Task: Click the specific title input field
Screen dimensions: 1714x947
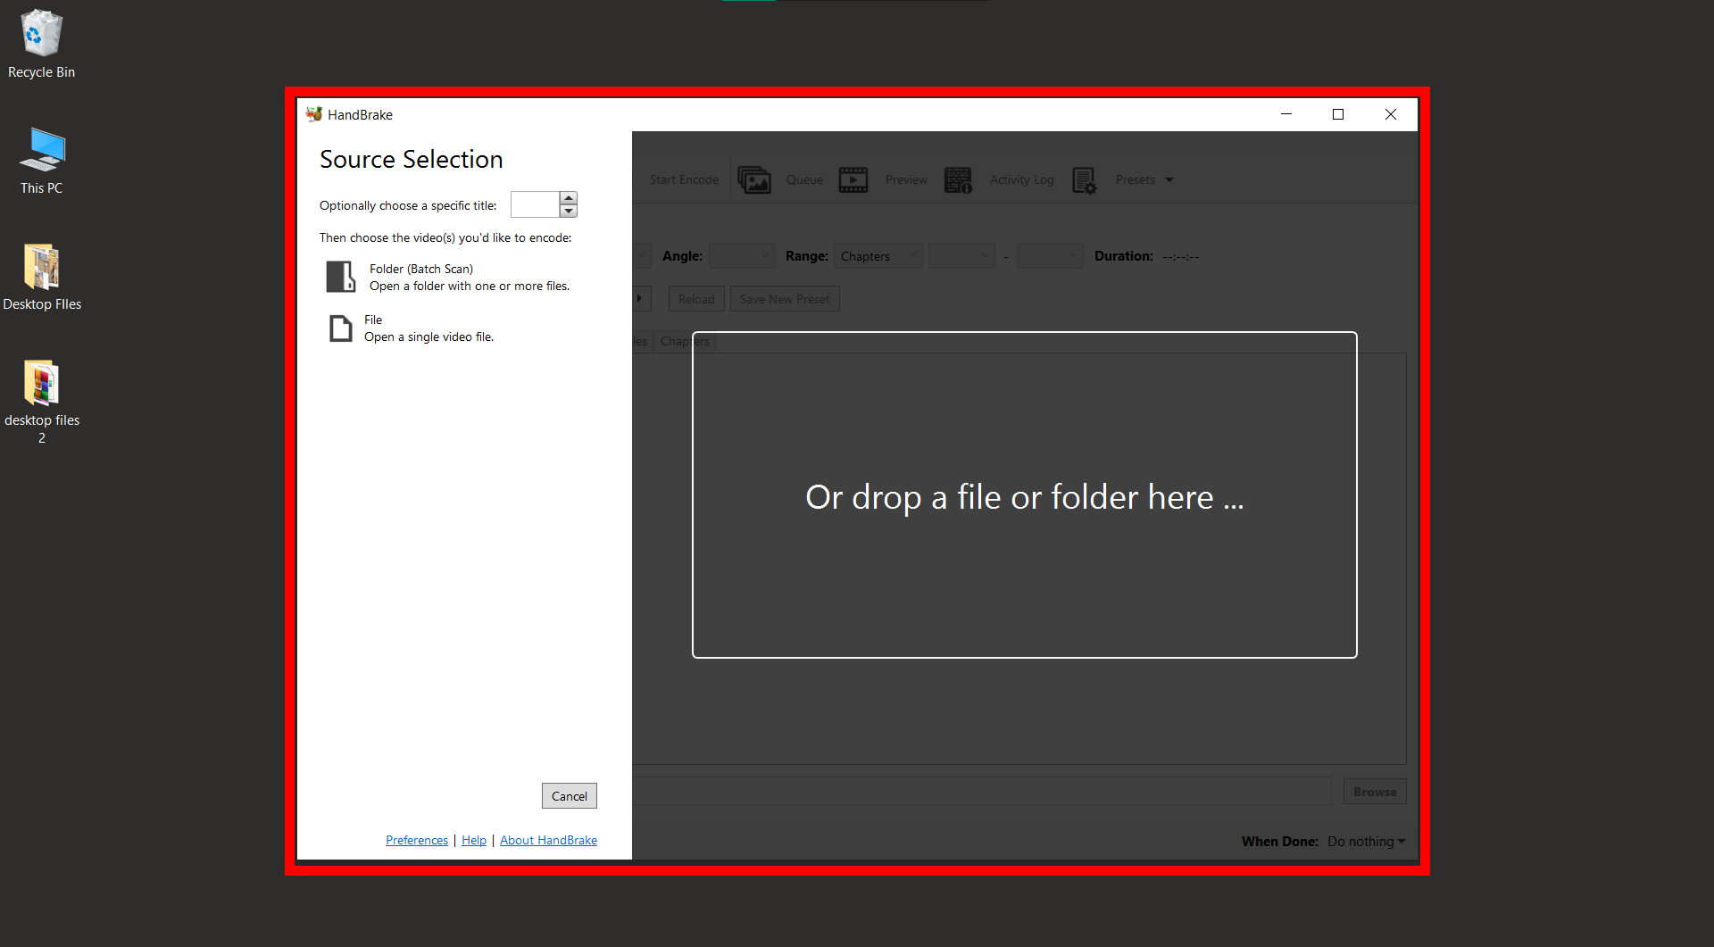Action: 533,204
